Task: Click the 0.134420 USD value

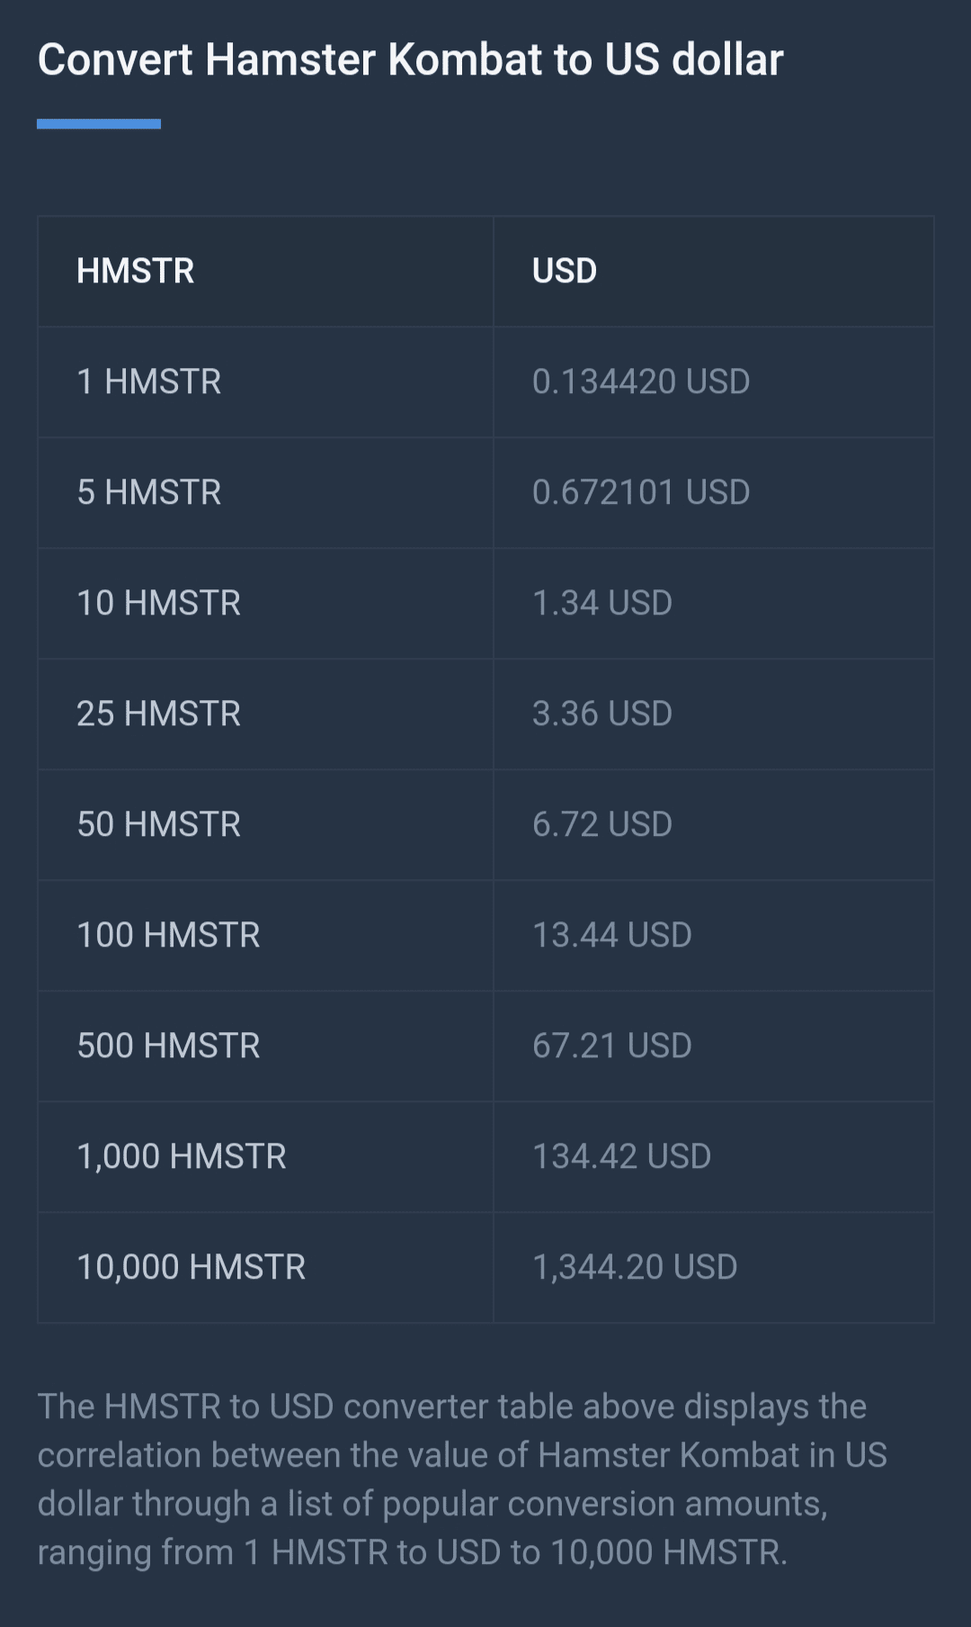Action: 641,382
